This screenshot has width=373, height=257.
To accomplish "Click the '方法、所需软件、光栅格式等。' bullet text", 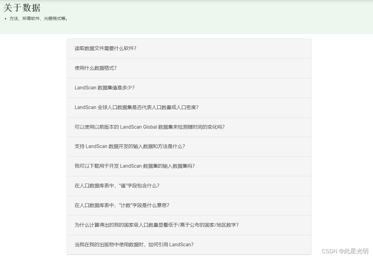I will tap(39, 18).
